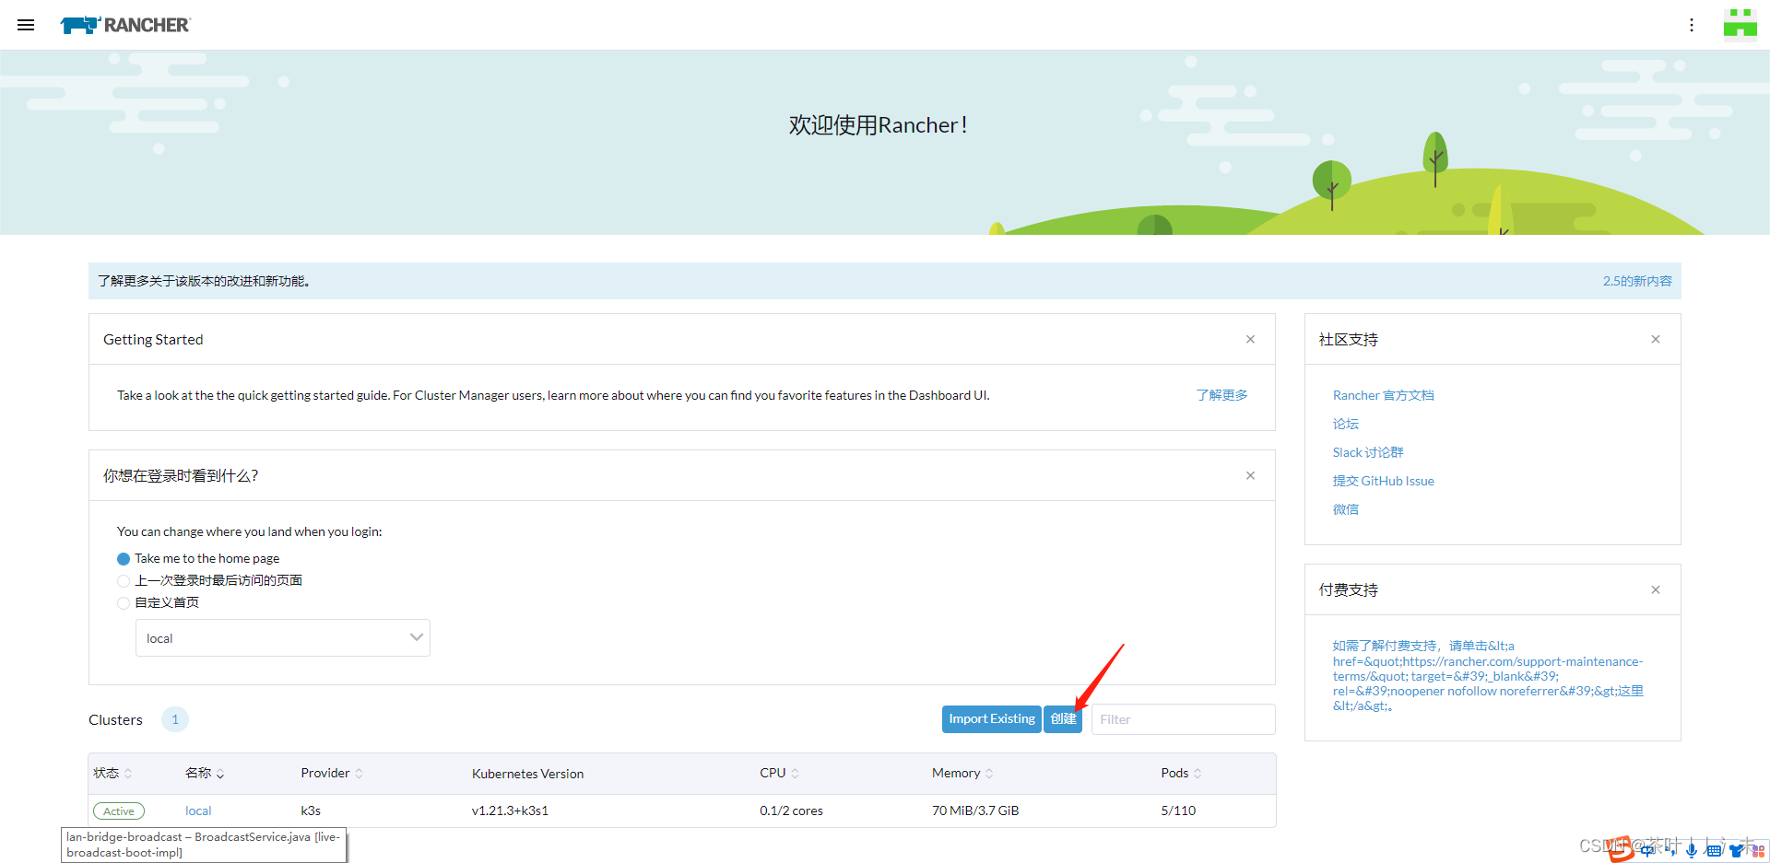Click the paid support text link
The width and height of the screenshot is (1770, 863).
coord(1488,676)
